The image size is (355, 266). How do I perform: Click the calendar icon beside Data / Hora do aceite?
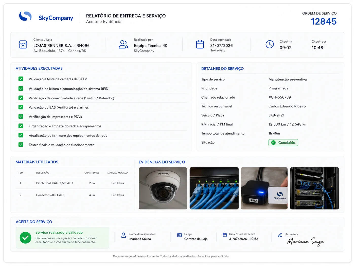tap(225, 235)
